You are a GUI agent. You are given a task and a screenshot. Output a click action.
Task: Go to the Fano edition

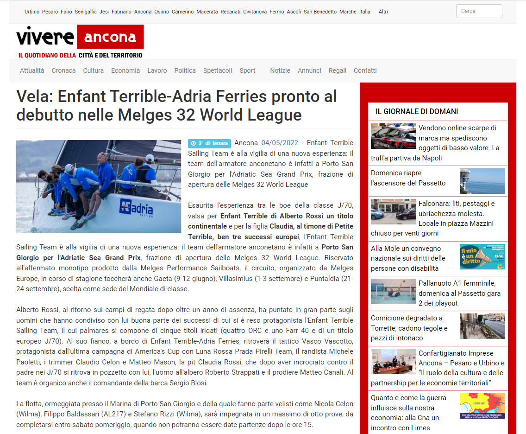coord(66,12)
